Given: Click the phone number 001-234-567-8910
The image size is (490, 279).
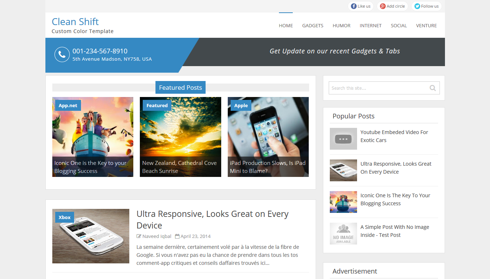Looking at the screenshot, I should [x=100, y=51].
